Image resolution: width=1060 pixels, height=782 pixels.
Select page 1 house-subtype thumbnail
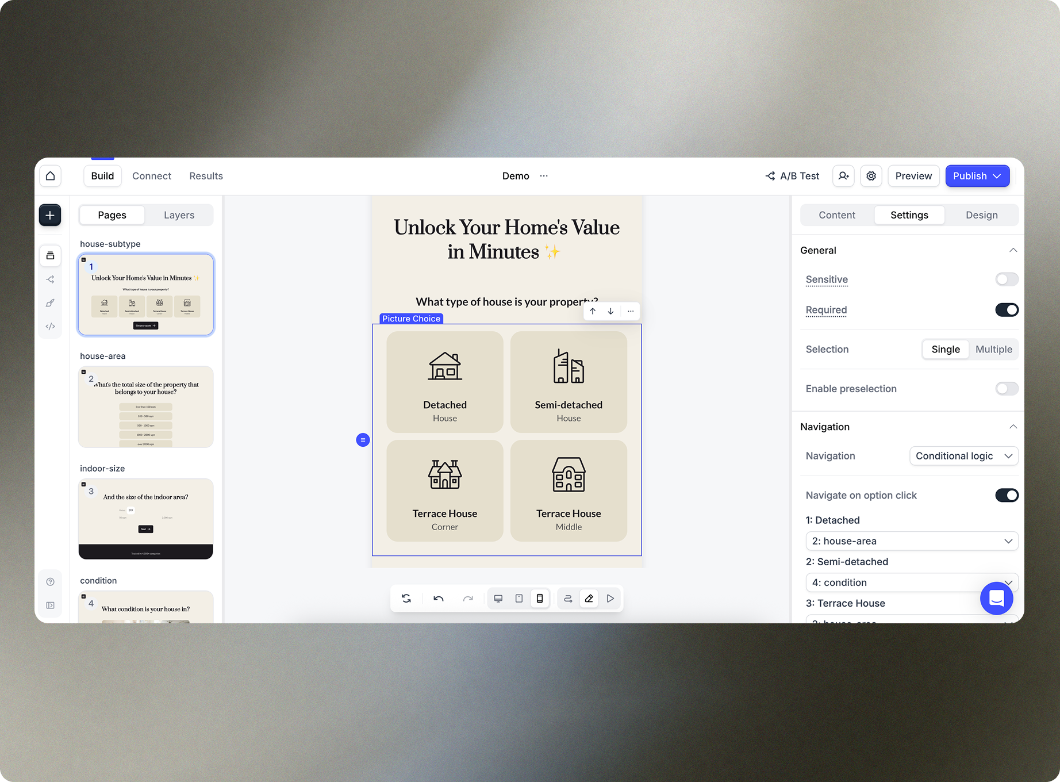tap(146, 294)
